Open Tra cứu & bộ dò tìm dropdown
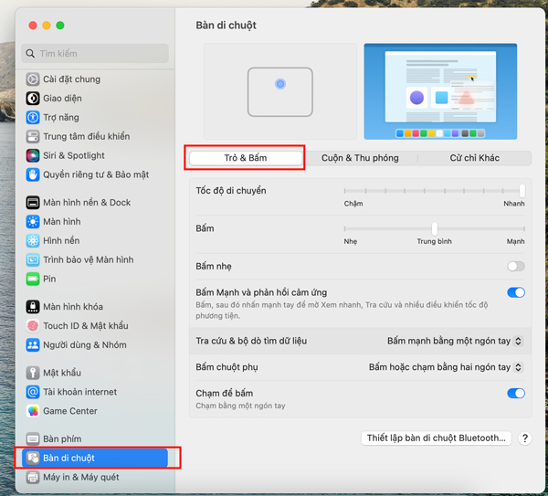548x496 pixels. [455, 341]
